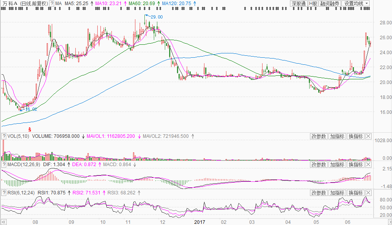The height and width of the screenshot is (225, 392).
Task: Close the MACD indicator panel
Action: click(x=368, y=165)
